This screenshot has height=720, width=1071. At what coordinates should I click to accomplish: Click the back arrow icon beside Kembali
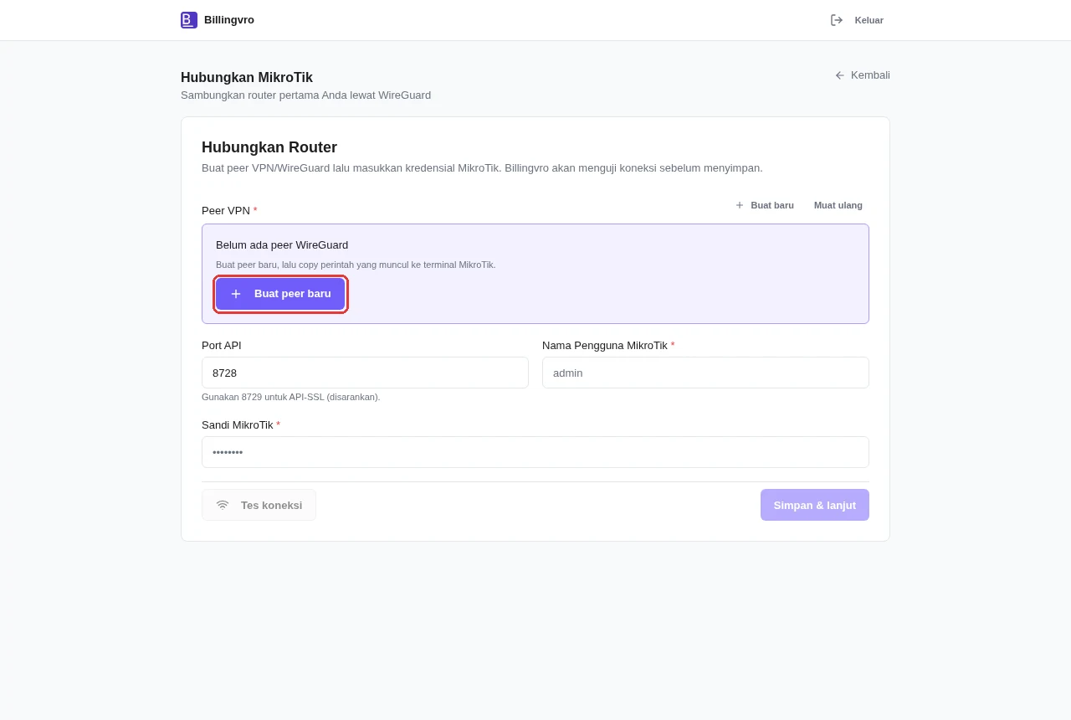pyautogui.click(x=840, y=75)
